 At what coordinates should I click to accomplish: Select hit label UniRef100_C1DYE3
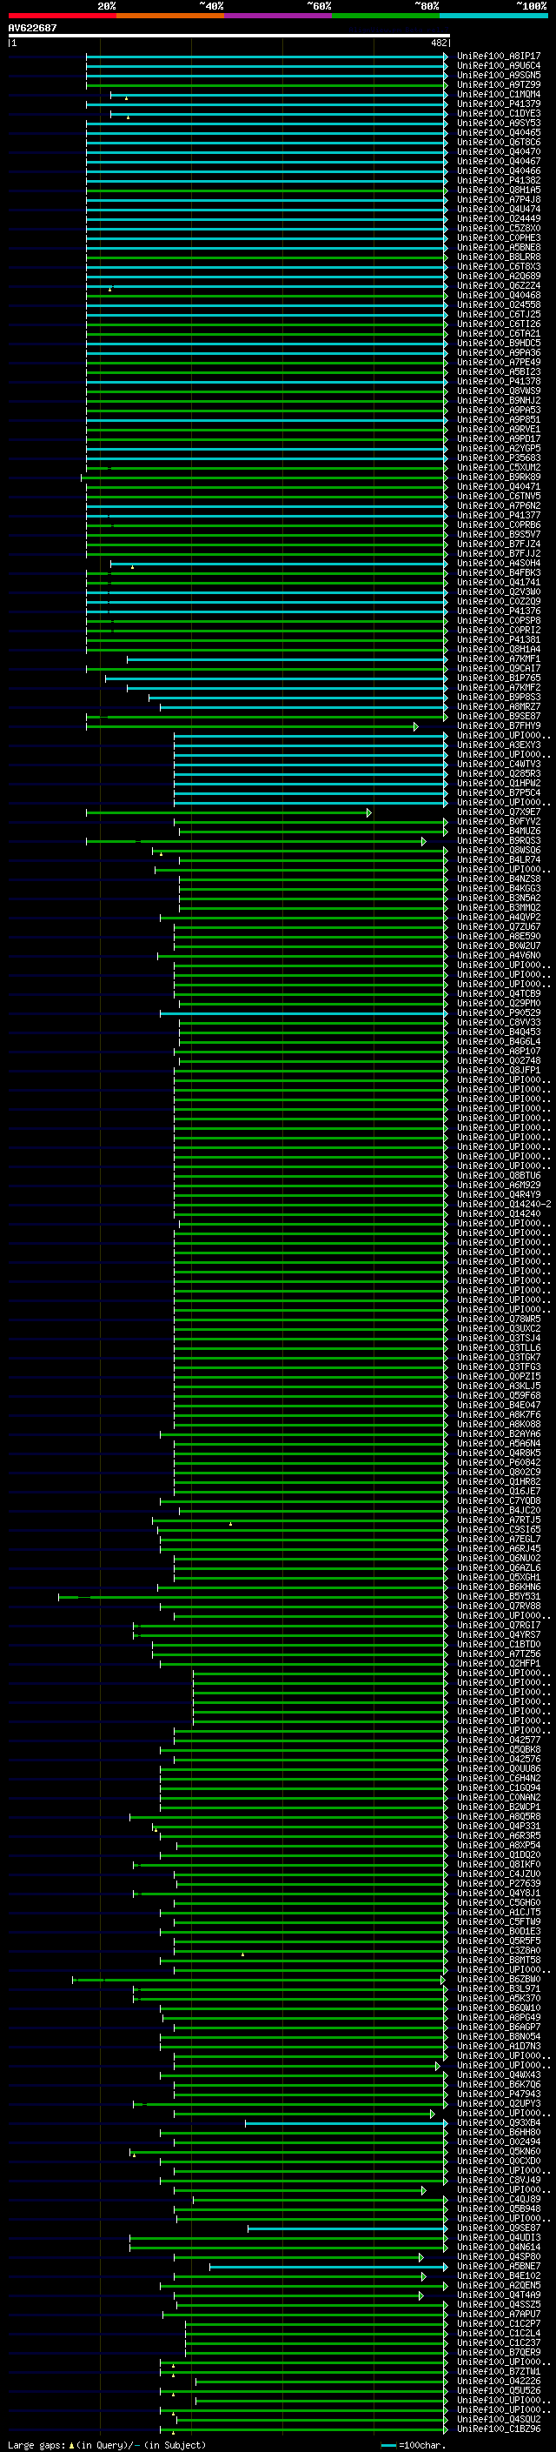pos(499,113)
